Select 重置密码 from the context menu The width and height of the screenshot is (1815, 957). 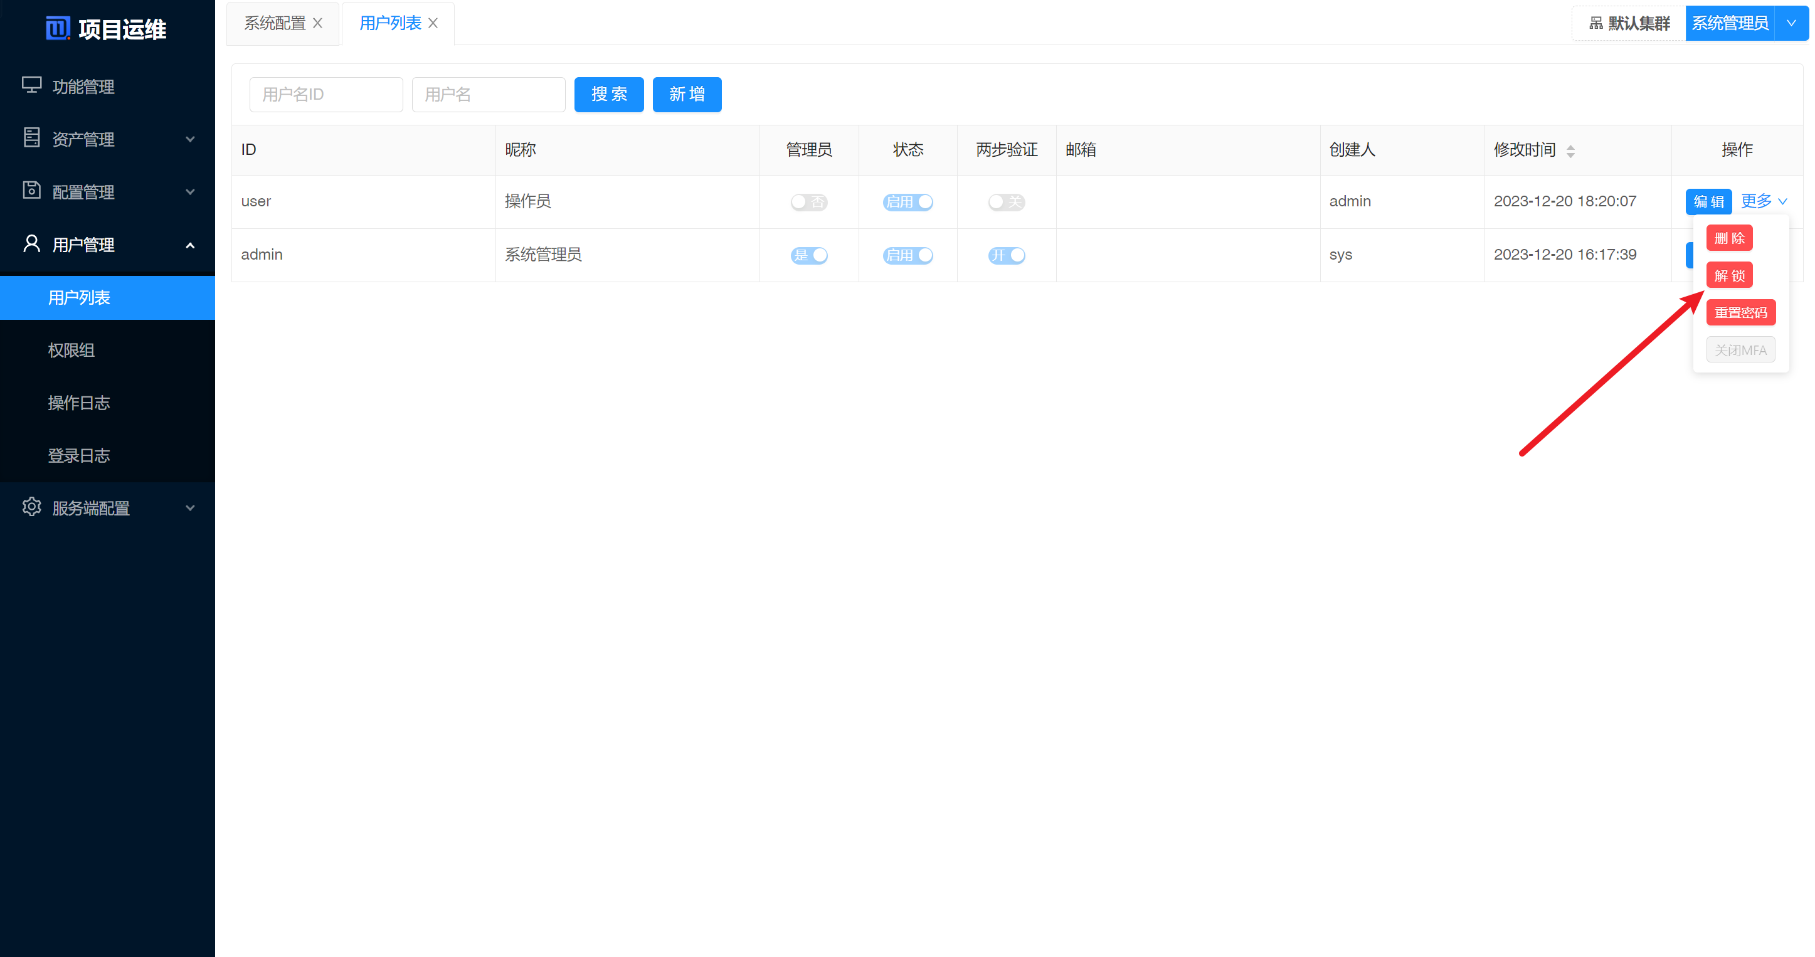[x=1740, y=312]
